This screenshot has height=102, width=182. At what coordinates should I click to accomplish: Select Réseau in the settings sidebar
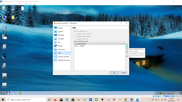pyautogui.click(x=62, y=46)
